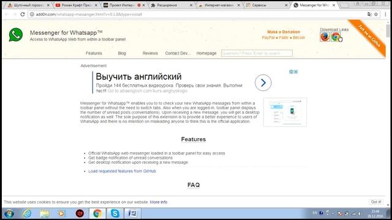Image resolution: width=392 pixels, height=220 pixels.
Task: Open Chrome three-dot menu
Action: point(385,14)
